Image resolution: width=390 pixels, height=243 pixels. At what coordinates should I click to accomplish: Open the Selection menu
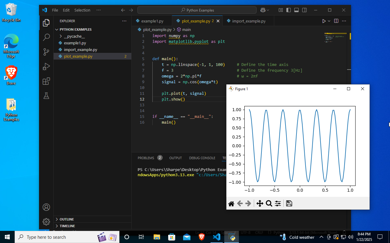[82, 10]
